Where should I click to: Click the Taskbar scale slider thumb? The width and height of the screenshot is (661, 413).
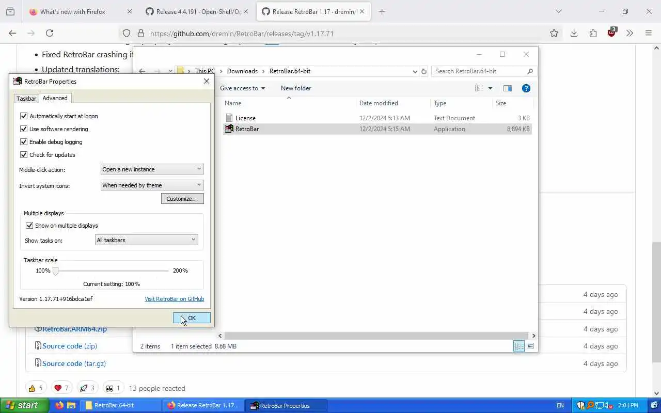click(x=55, y=271)
